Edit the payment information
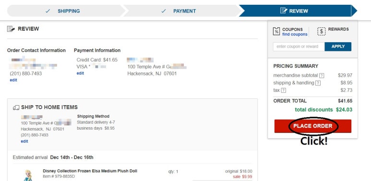The image size is (371, 181). pyautogui.click(x=80, y=73)
